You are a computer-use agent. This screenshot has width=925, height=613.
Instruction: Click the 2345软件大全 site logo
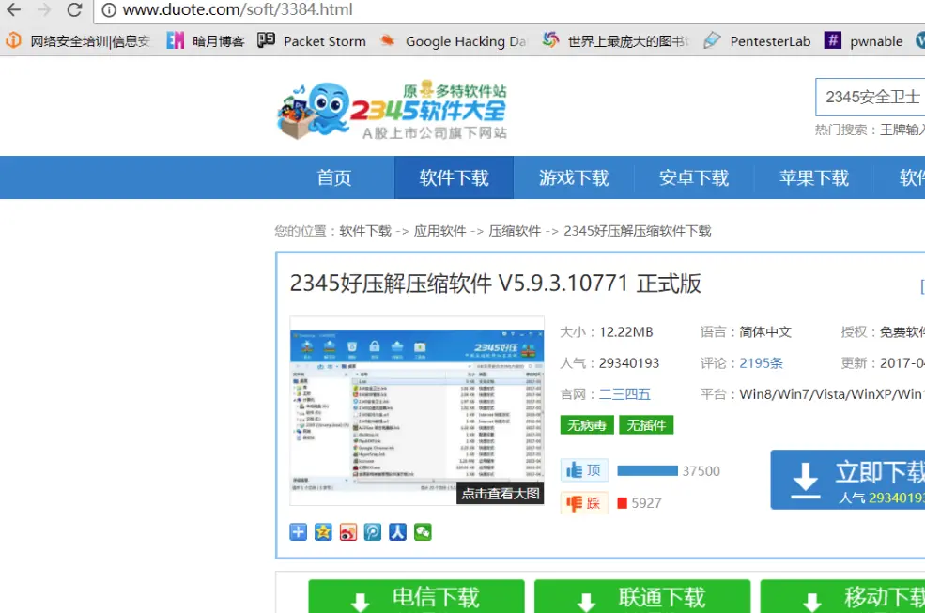click(392, 111)
